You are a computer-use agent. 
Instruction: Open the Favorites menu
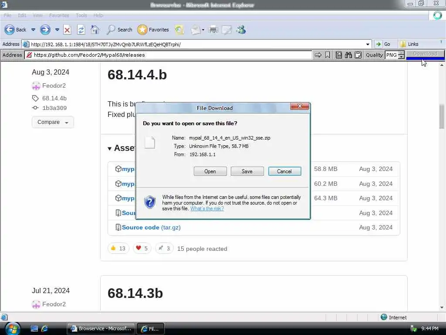point(59,15)
